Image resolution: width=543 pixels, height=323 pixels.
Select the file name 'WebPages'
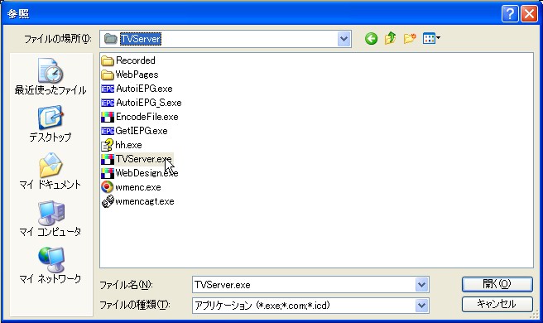pyautogui.click(x=137, y=75)
